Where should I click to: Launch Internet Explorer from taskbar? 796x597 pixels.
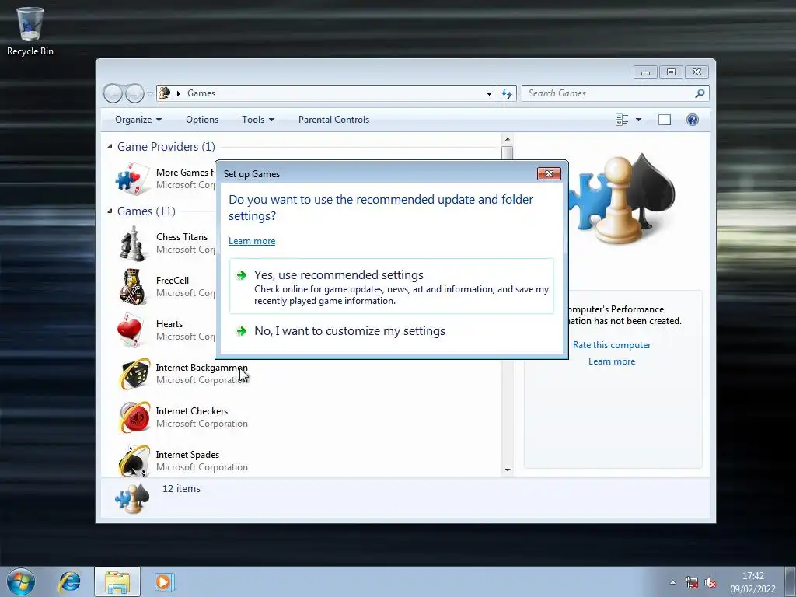point(69,581)
